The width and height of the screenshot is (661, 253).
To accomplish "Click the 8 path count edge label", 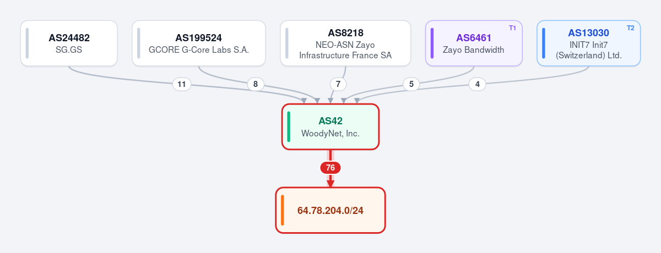I will 255,84.
